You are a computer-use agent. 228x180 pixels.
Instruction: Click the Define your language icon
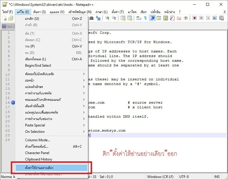(159, 18)
